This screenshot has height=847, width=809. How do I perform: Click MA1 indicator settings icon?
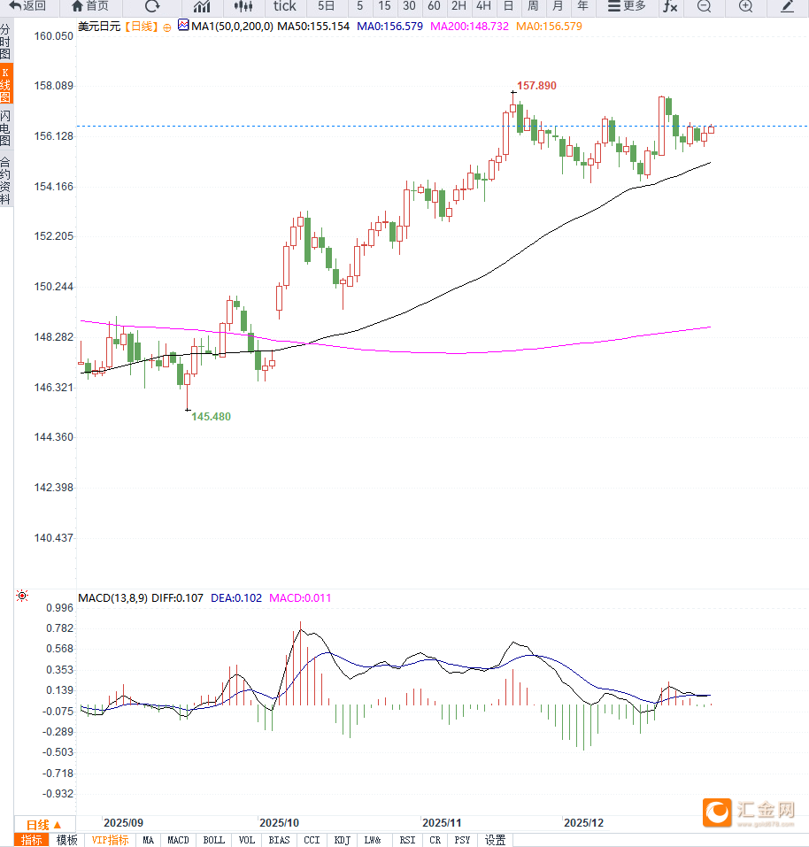(x=183, y=25)
